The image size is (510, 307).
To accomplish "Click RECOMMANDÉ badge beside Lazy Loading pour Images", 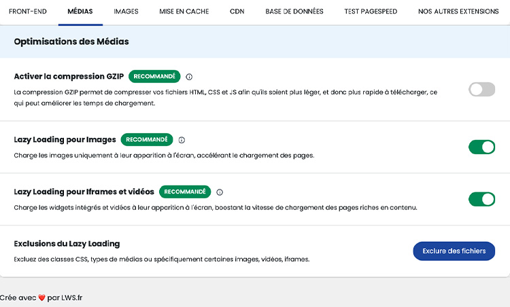I will click(x=147, y=140).
